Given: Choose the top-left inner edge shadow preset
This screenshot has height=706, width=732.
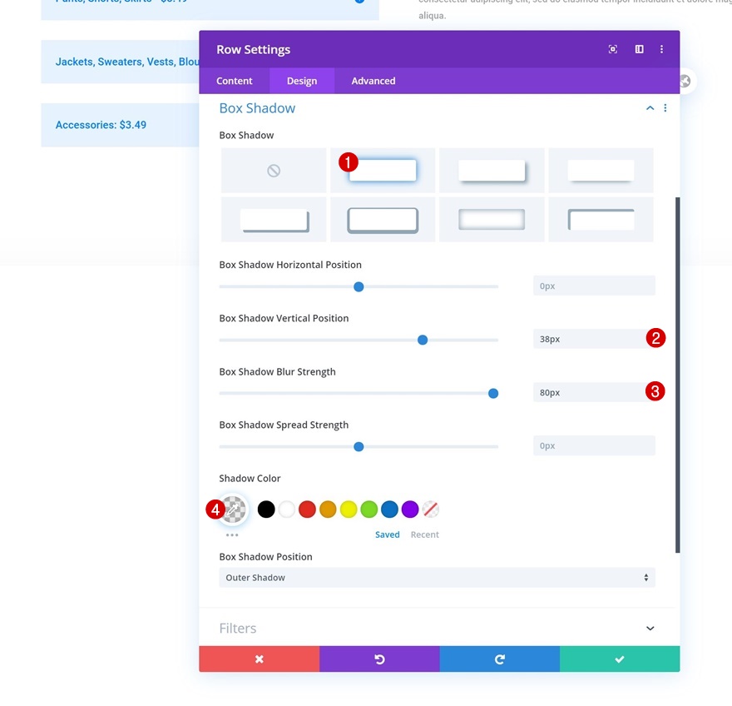Looking at the screenshot, I should click(601, 220).
